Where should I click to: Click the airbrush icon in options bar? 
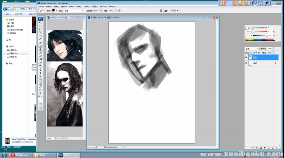(119, 11)
